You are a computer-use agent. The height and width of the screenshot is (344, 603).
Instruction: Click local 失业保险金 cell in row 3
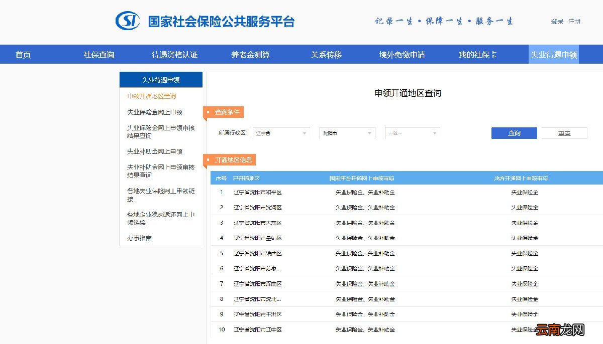[525, 223]
